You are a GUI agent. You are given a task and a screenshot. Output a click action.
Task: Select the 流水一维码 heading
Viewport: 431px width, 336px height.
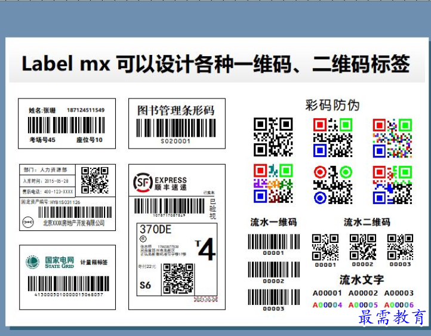tap(273, 222)
